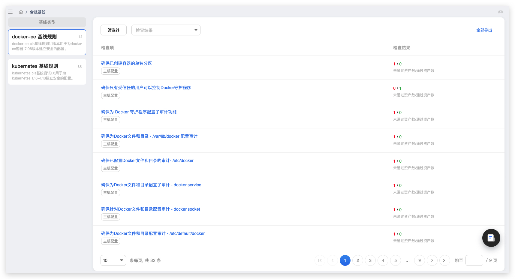The image size is (515, 279).
Task: Open 确保只有受信任的用户可以控制Docker守护程序
Action: pyautogui.click(x=146, y=88)
